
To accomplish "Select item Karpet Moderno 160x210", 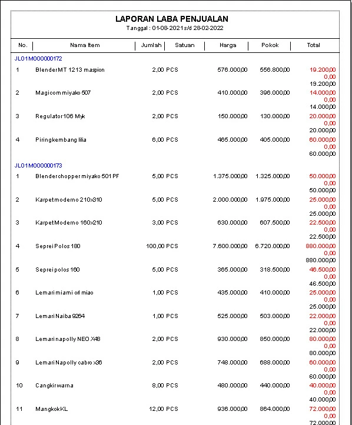I will tap(69, 223).
